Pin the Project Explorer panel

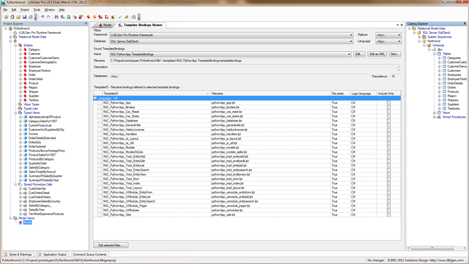click(x=86, y=24)
